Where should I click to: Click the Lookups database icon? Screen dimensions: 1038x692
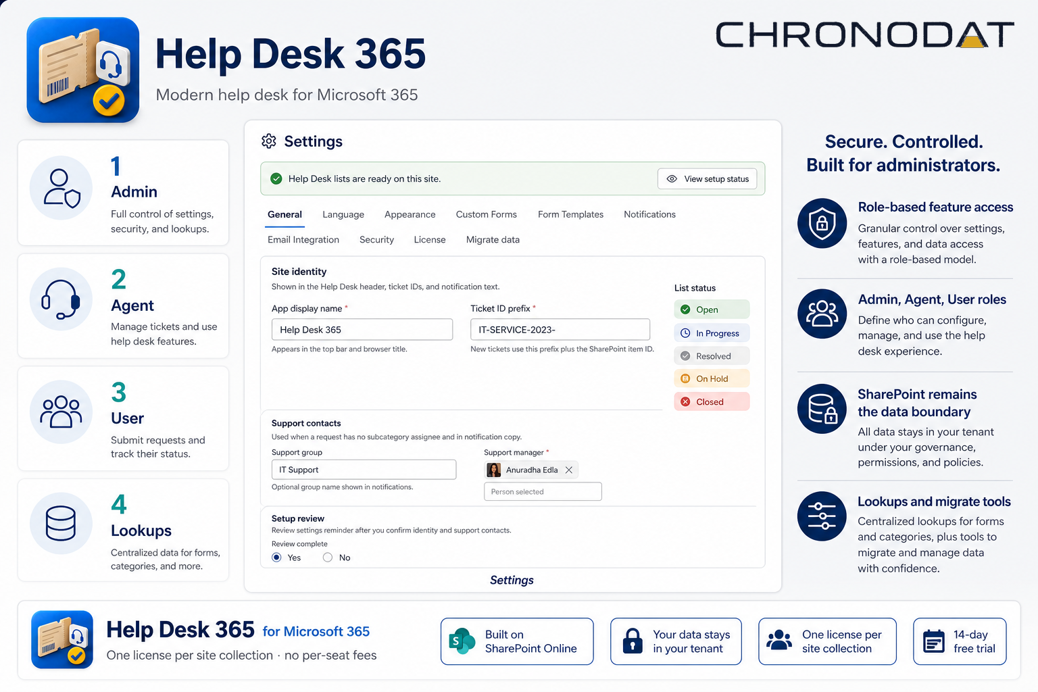[61, 524]
